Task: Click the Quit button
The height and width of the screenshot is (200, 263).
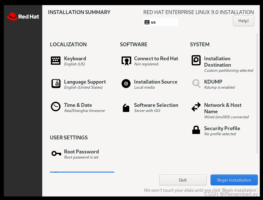Action: (x=183, y=180)
